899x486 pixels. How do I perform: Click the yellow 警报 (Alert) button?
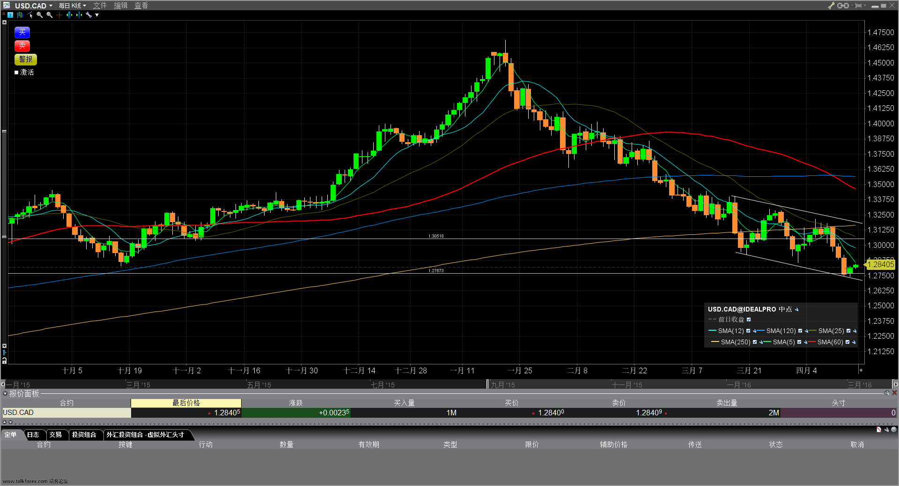(26, 59)
